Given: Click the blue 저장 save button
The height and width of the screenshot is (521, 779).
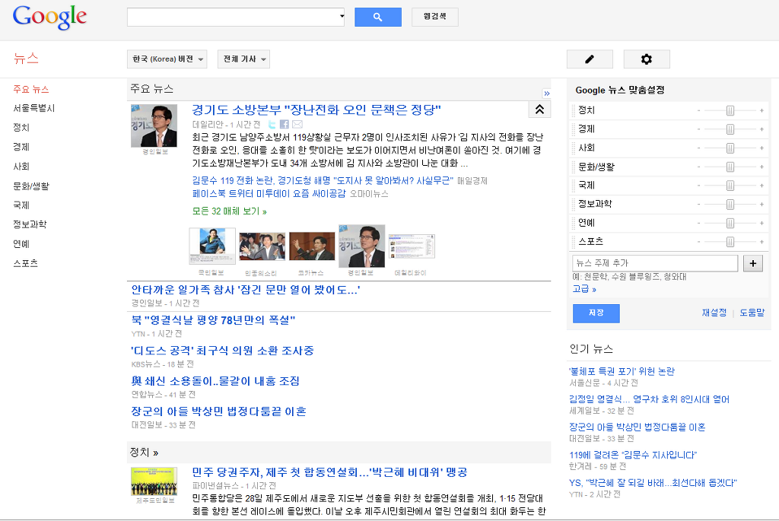Looking at the screenshot, I should [596, 313].
